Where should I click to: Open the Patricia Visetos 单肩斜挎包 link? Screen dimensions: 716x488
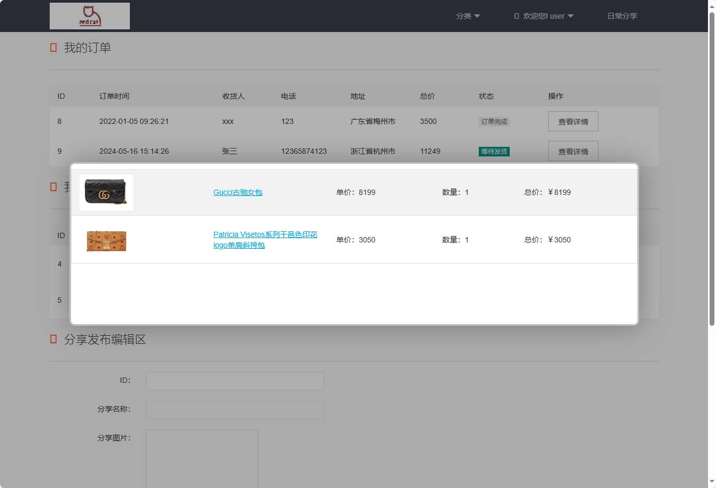pos(264,240)
